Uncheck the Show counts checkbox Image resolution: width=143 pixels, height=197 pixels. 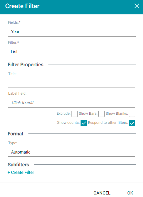coord(84,123)
